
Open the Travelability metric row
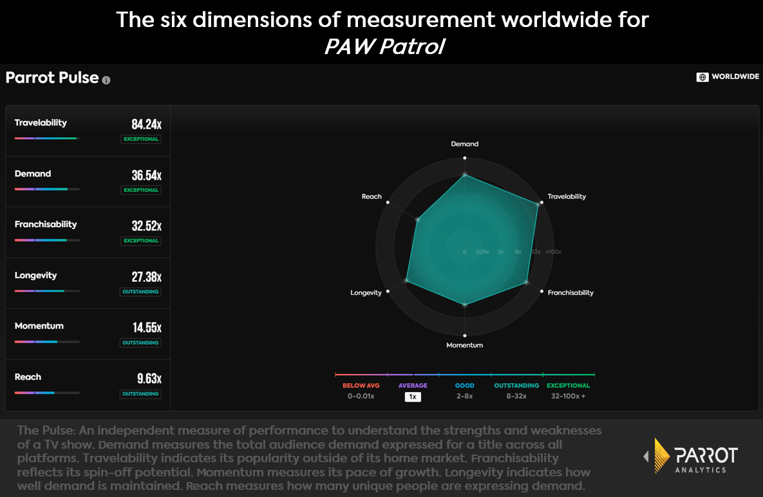(88, 131)
